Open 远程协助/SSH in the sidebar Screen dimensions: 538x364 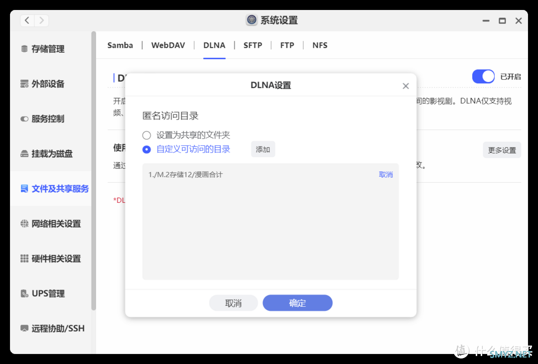tap(51, 328)
